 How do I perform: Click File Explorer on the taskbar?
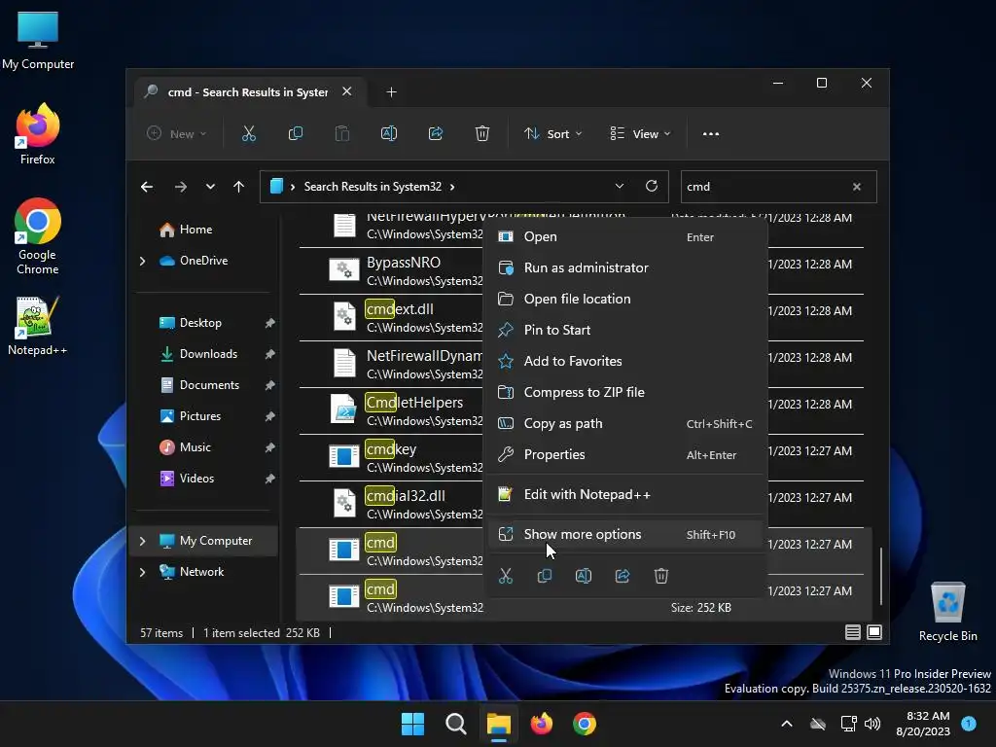(499, 724)
